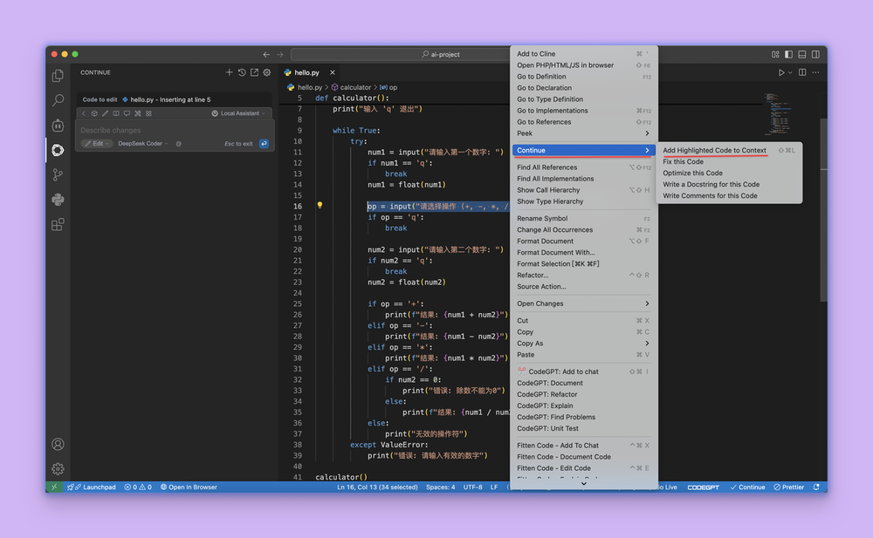
Task: Click the code lightbulb on line 16
Action: (x=320, y=206)
